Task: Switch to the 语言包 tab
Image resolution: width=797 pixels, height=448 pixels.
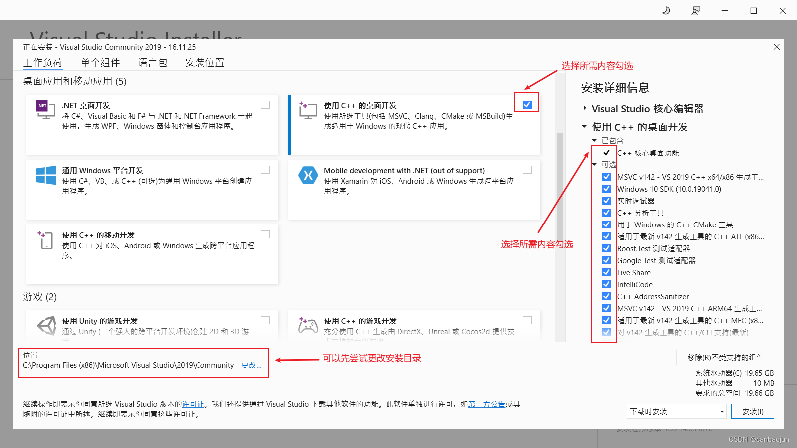Action: (153, 63)
